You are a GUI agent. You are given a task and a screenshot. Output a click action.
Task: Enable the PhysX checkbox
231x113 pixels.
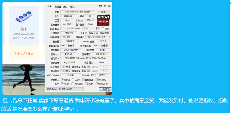click(86, 84)
